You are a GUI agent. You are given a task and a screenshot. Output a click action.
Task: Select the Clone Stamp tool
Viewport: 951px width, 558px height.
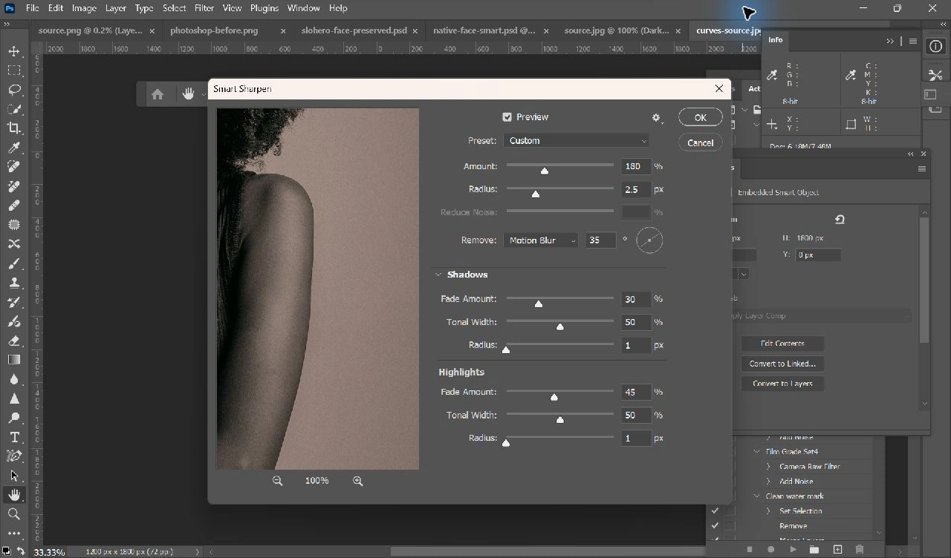pyautogui.click(x=14, y=283)
